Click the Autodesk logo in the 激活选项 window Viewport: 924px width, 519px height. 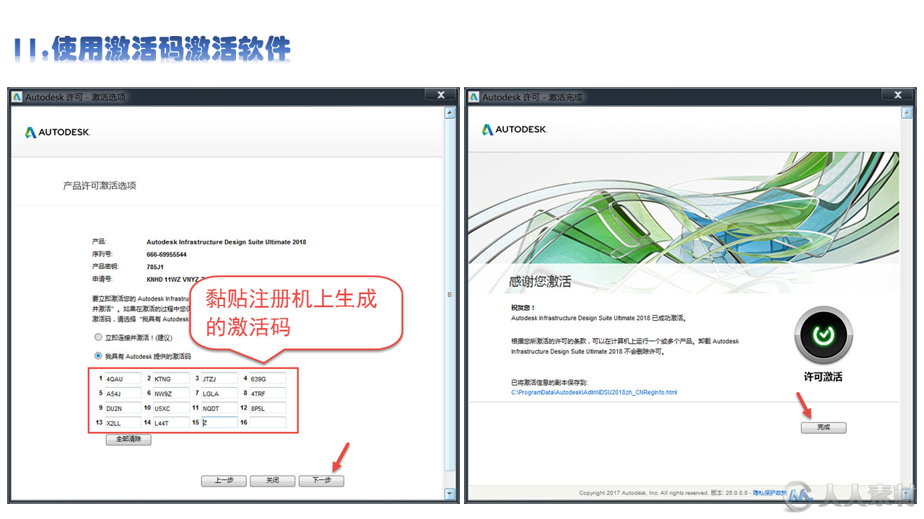coord(58,132)
